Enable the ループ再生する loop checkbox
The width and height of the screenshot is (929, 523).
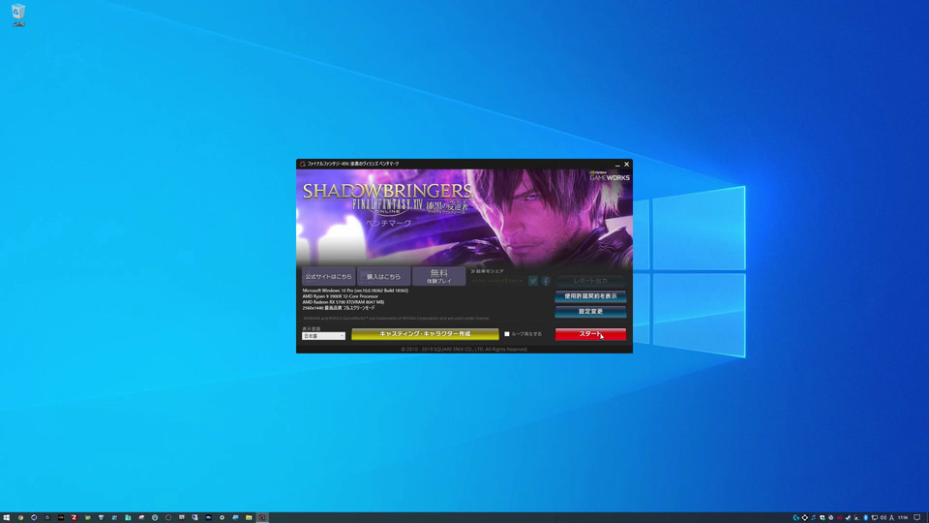coord(507,334)
